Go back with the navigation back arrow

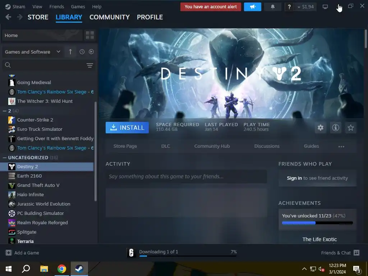click(8, 17)
